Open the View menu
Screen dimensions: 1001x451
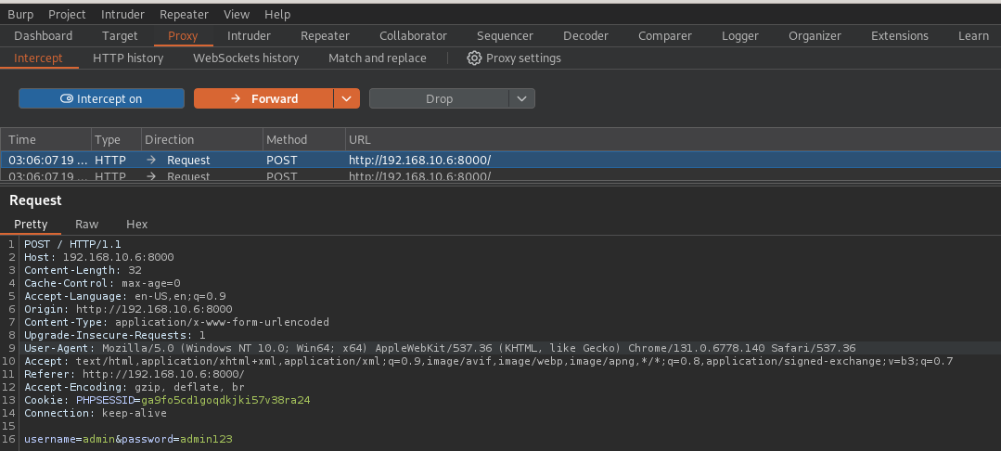(237, 14)
